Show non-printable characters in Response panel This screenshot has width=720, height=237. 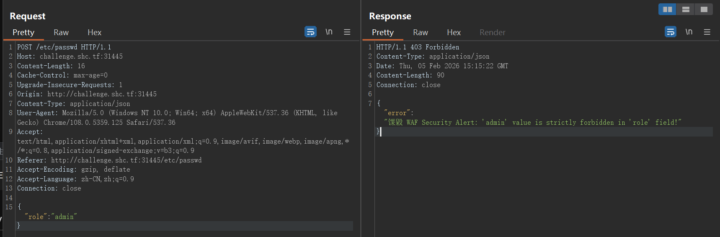point(689,32)
